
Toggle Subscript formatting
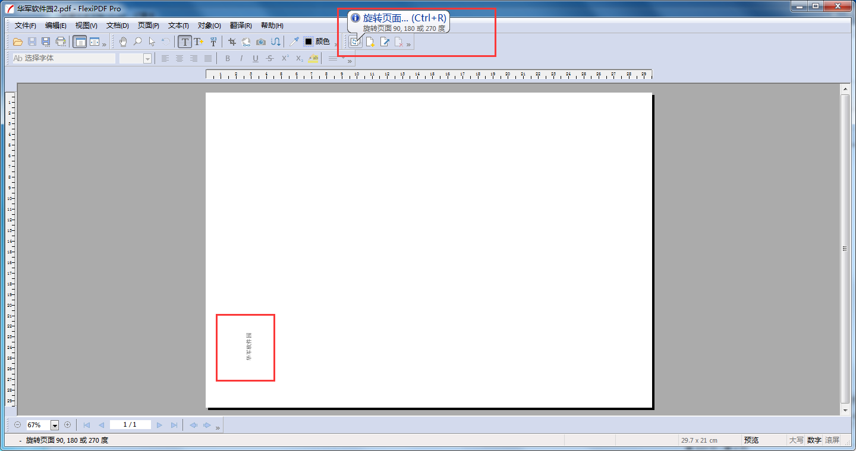point(299,58)
